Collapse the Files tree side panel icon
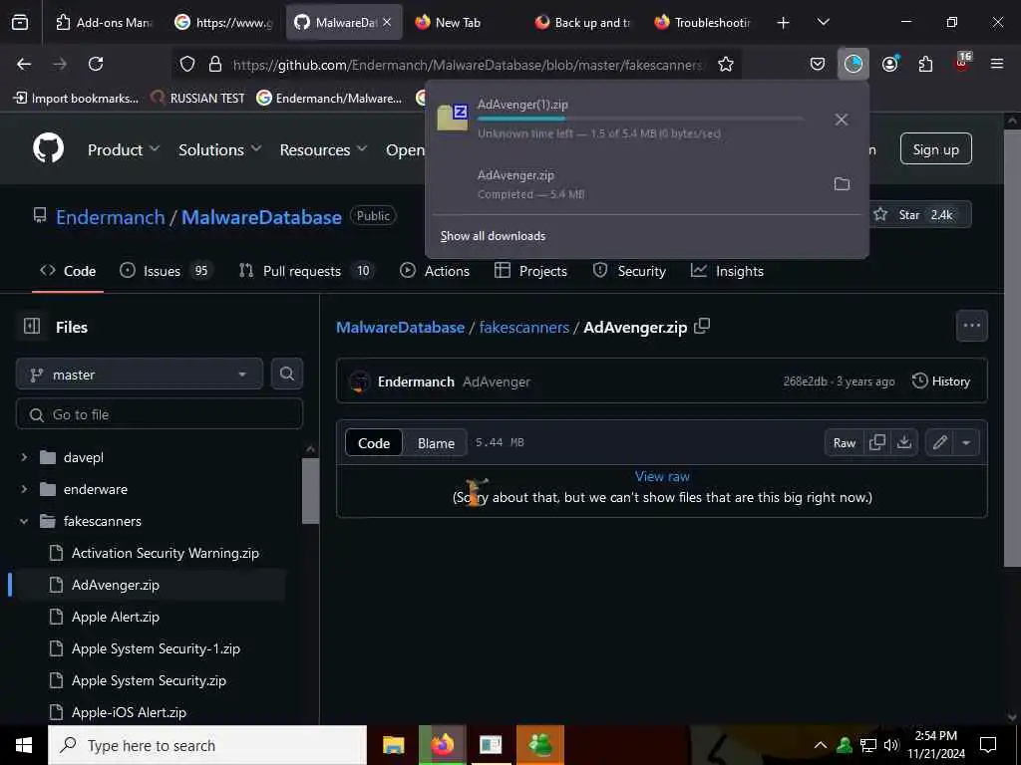Screen dimensions: 1021x765 click(x=32, y=326)
